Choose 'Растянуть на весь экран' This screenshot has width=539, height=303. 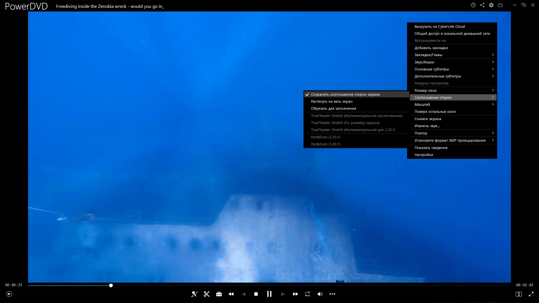pos(332,102)
